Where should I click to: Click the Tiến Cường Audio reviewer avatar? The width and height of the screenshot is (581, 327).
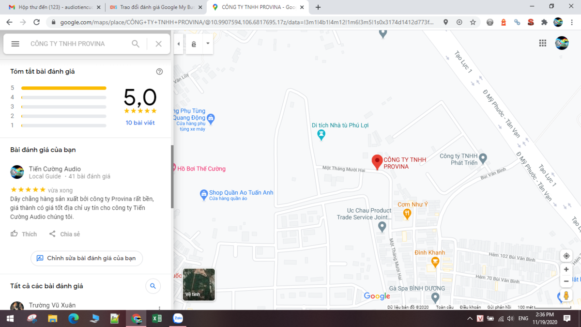coord(17,172)
